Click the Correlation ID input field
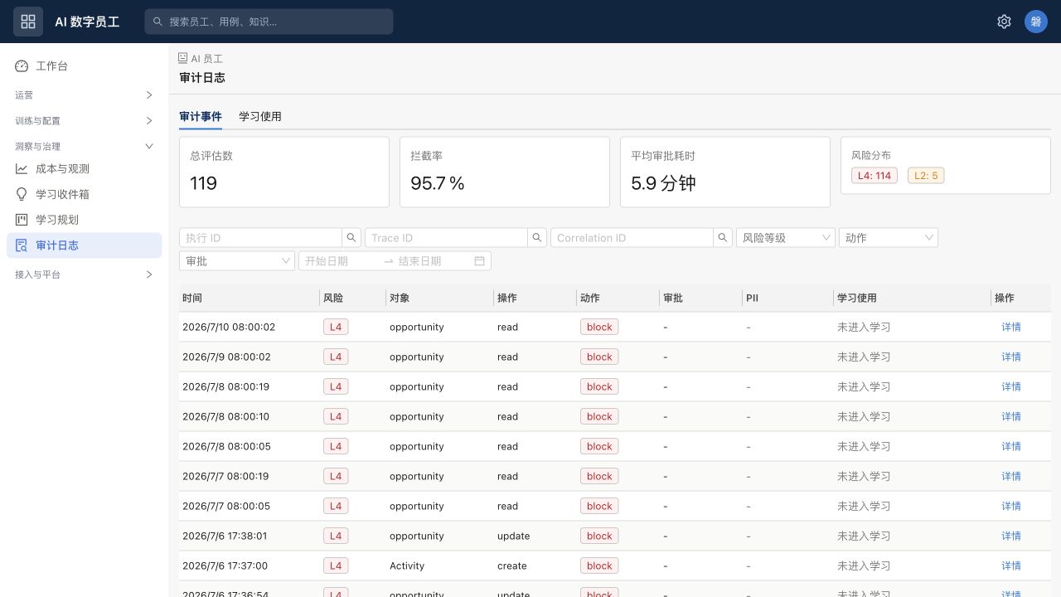1061x597 pixels. pyautogui.click(x=632, y=238)
